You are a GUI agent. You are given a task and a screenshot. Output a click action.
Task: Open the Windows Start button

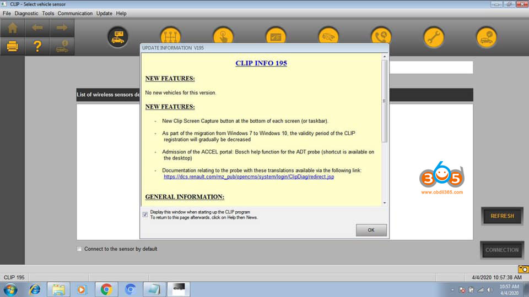coord(10,290)
